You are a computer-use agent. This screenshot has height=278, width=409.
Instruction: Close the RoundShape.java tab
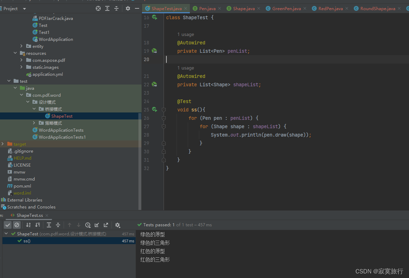[399, 9]
